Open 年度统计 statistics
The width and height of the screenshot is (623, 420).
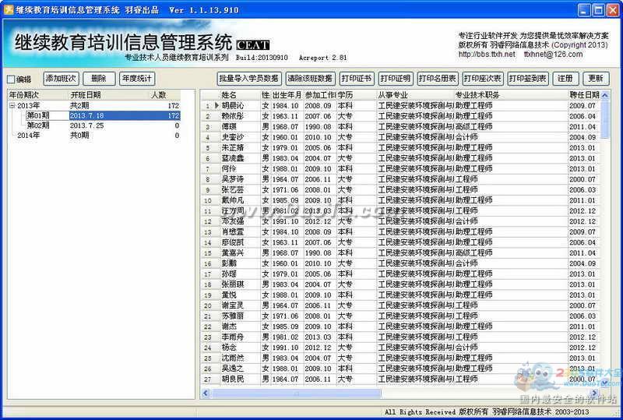[137, 79]
